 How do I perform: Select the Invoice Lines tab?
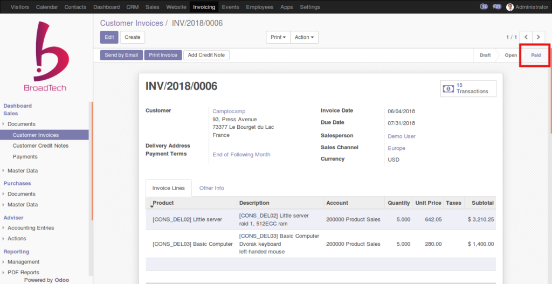pyautogui.click(x=168, y=188)
